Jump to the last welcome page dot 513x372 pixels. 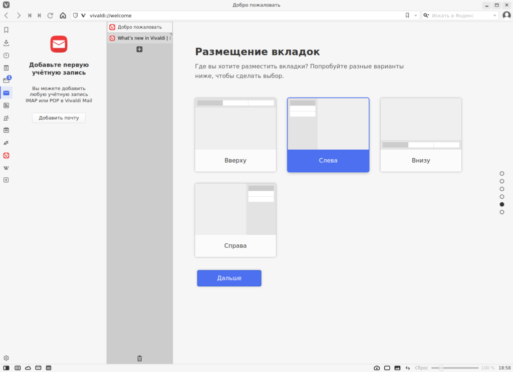tap(502, 212)
